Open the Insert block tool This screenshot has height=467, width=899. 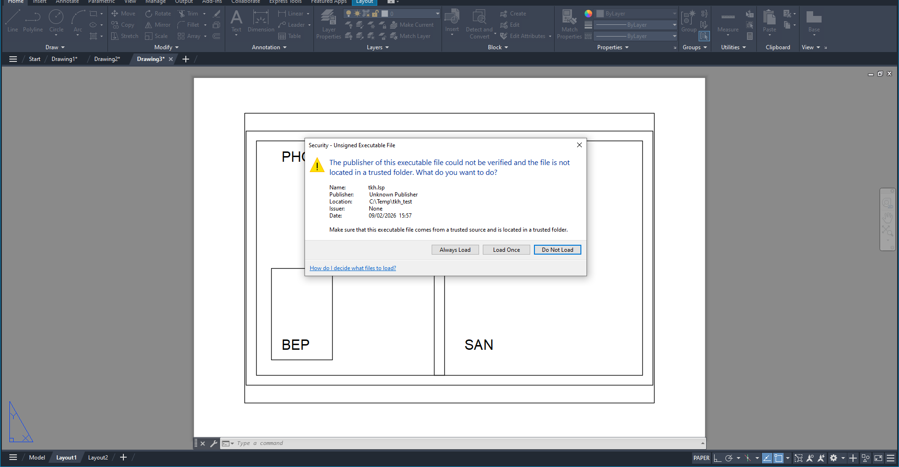click(x=452, y=22)
